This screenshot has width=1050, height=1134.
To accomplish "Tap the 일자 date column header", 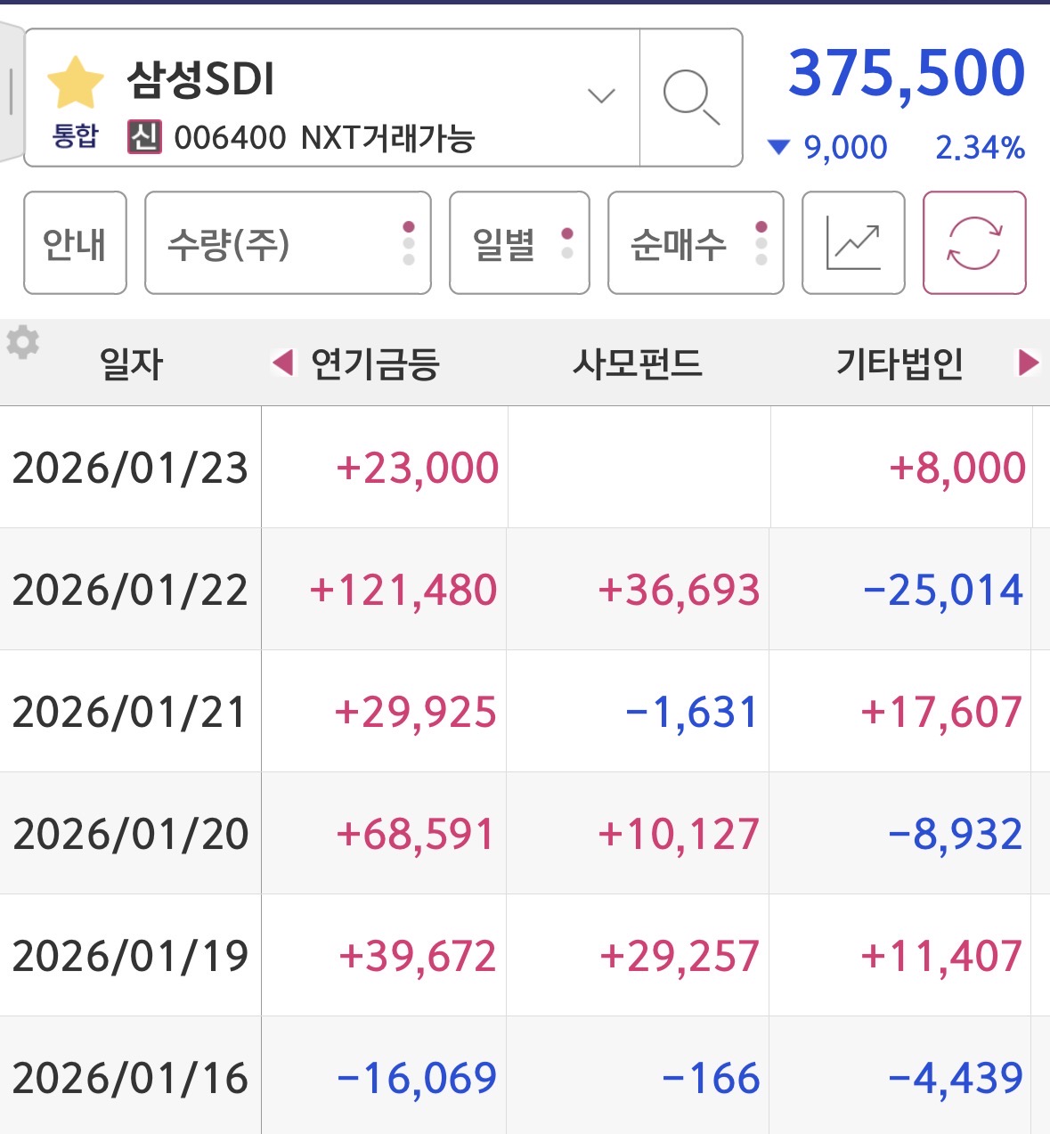I will tap(132, 363).
